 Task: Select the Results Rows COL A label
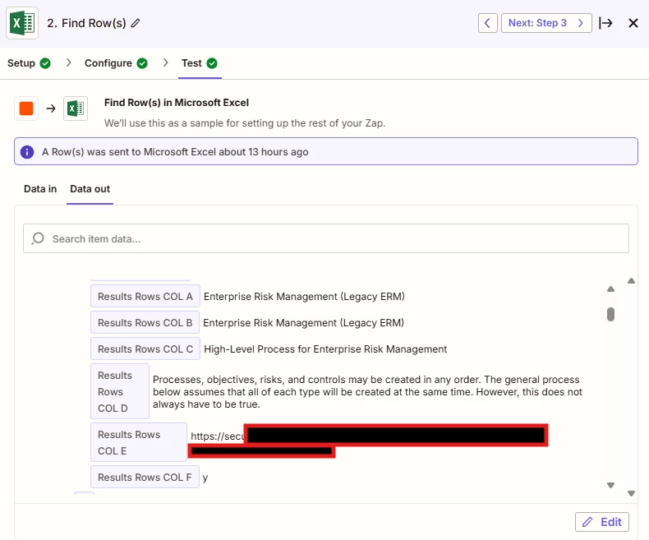(x=145, y=296)
